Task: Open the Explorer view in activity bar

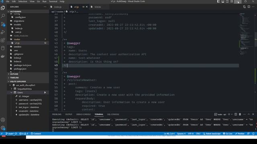Action: pos(3,8)
